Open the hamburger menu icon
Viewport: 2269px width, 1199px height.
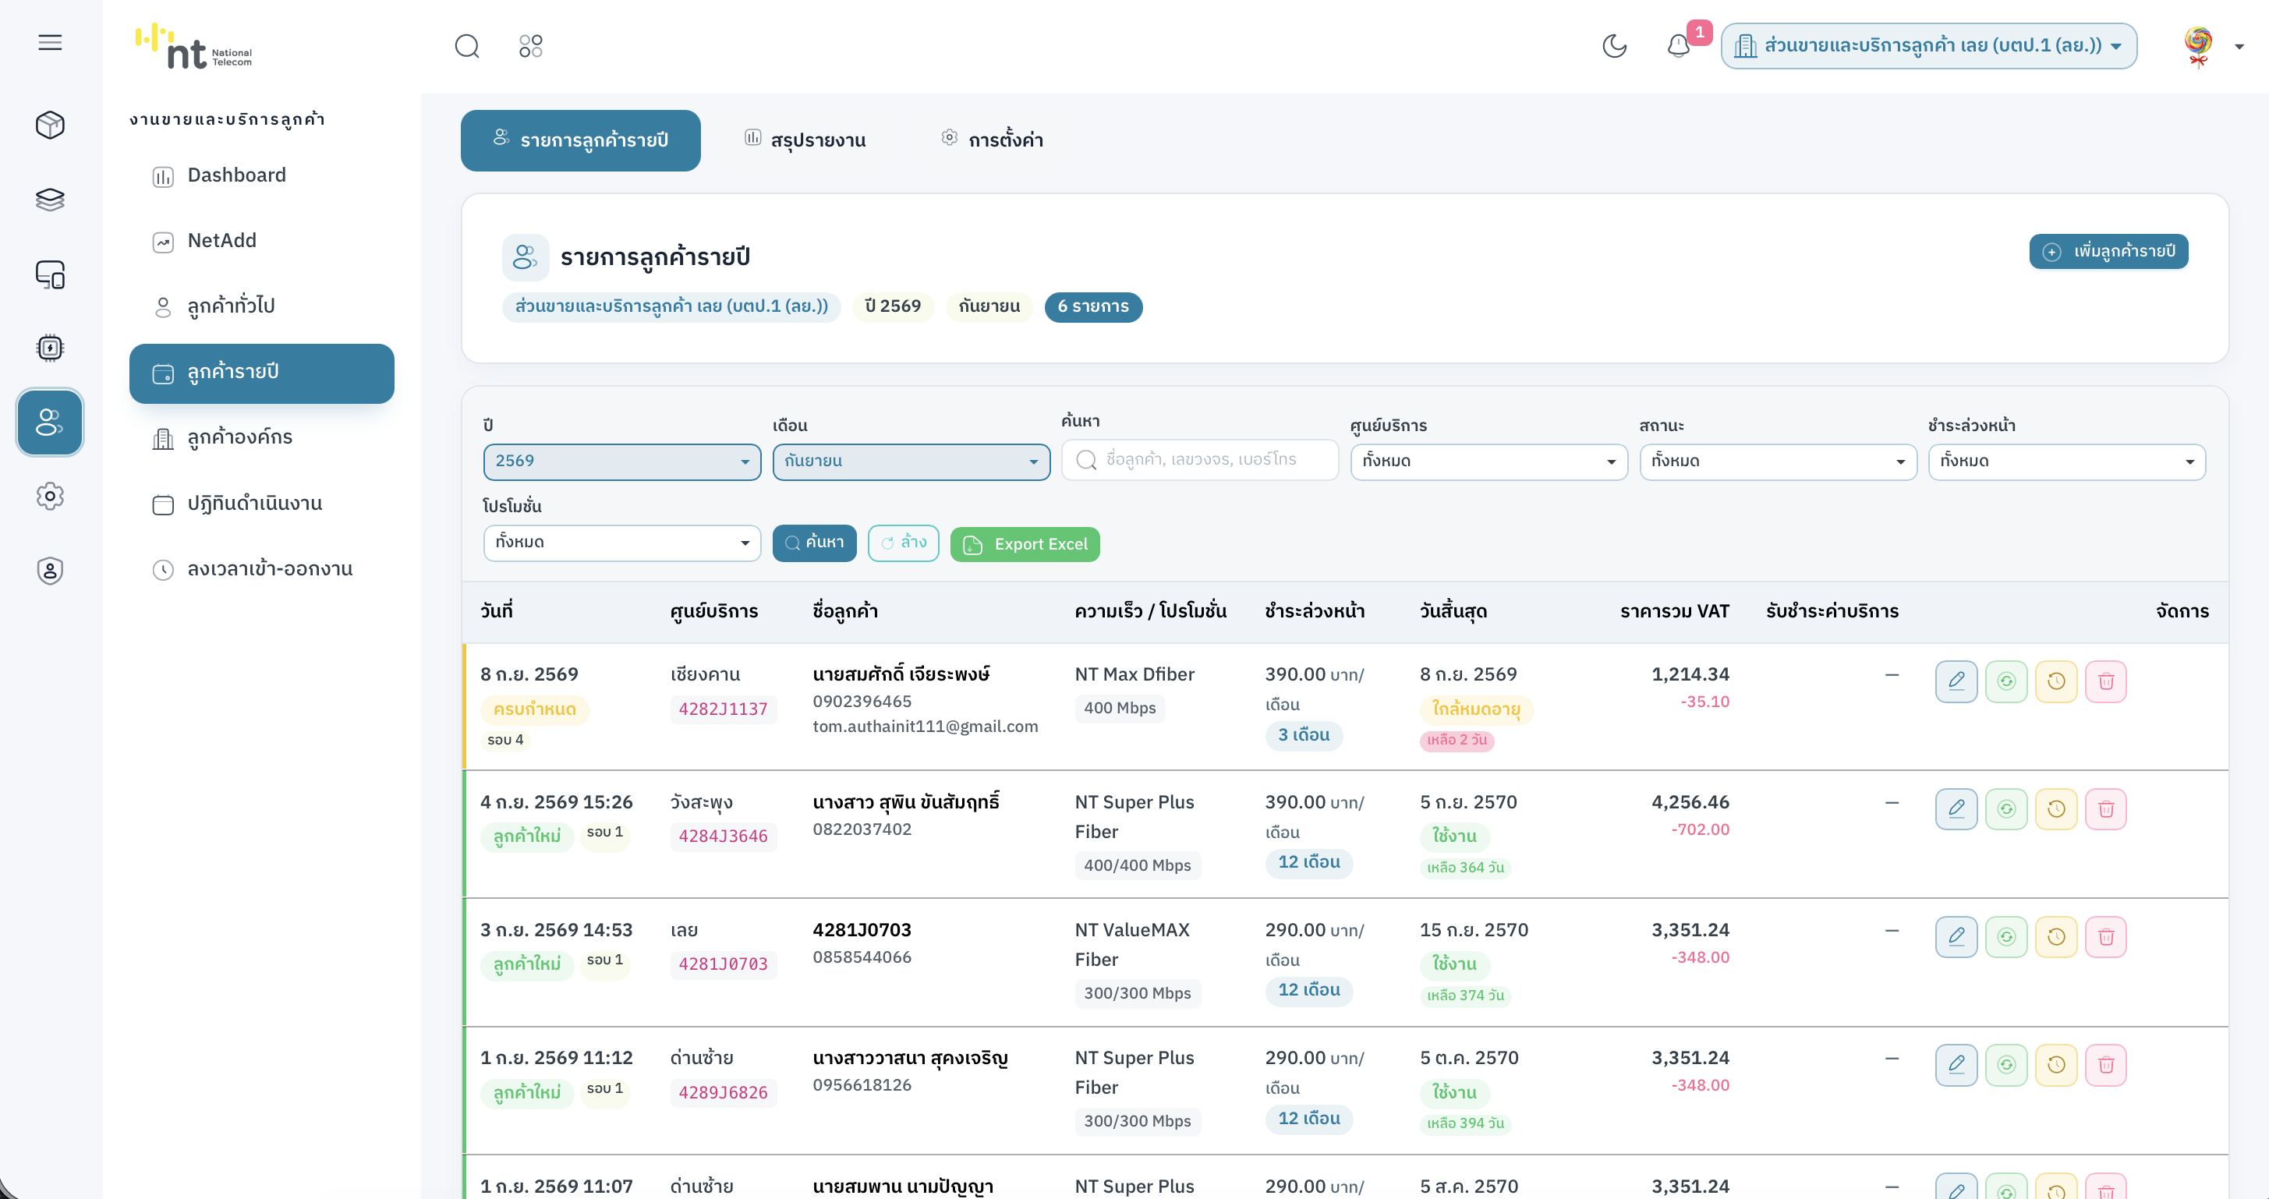[x=50, y=42]
